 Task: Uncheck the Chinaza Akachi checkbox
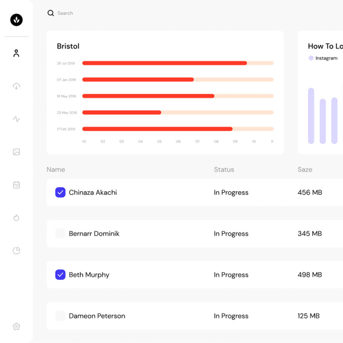click(x=60, y=193)
